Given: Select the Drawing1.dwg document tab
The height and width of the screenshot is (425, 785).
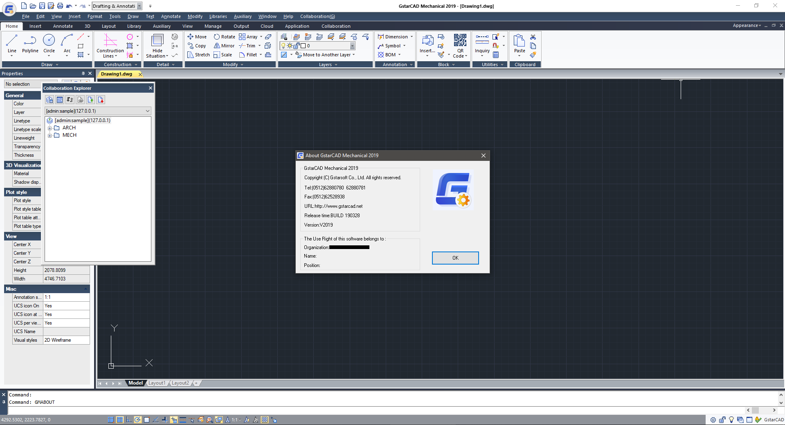Looking at the screenshot, I should [x=117, y=74].
